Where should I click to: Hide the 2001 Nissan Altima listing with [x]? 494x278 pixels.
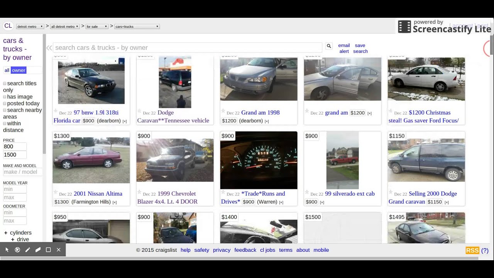[115, 202]
